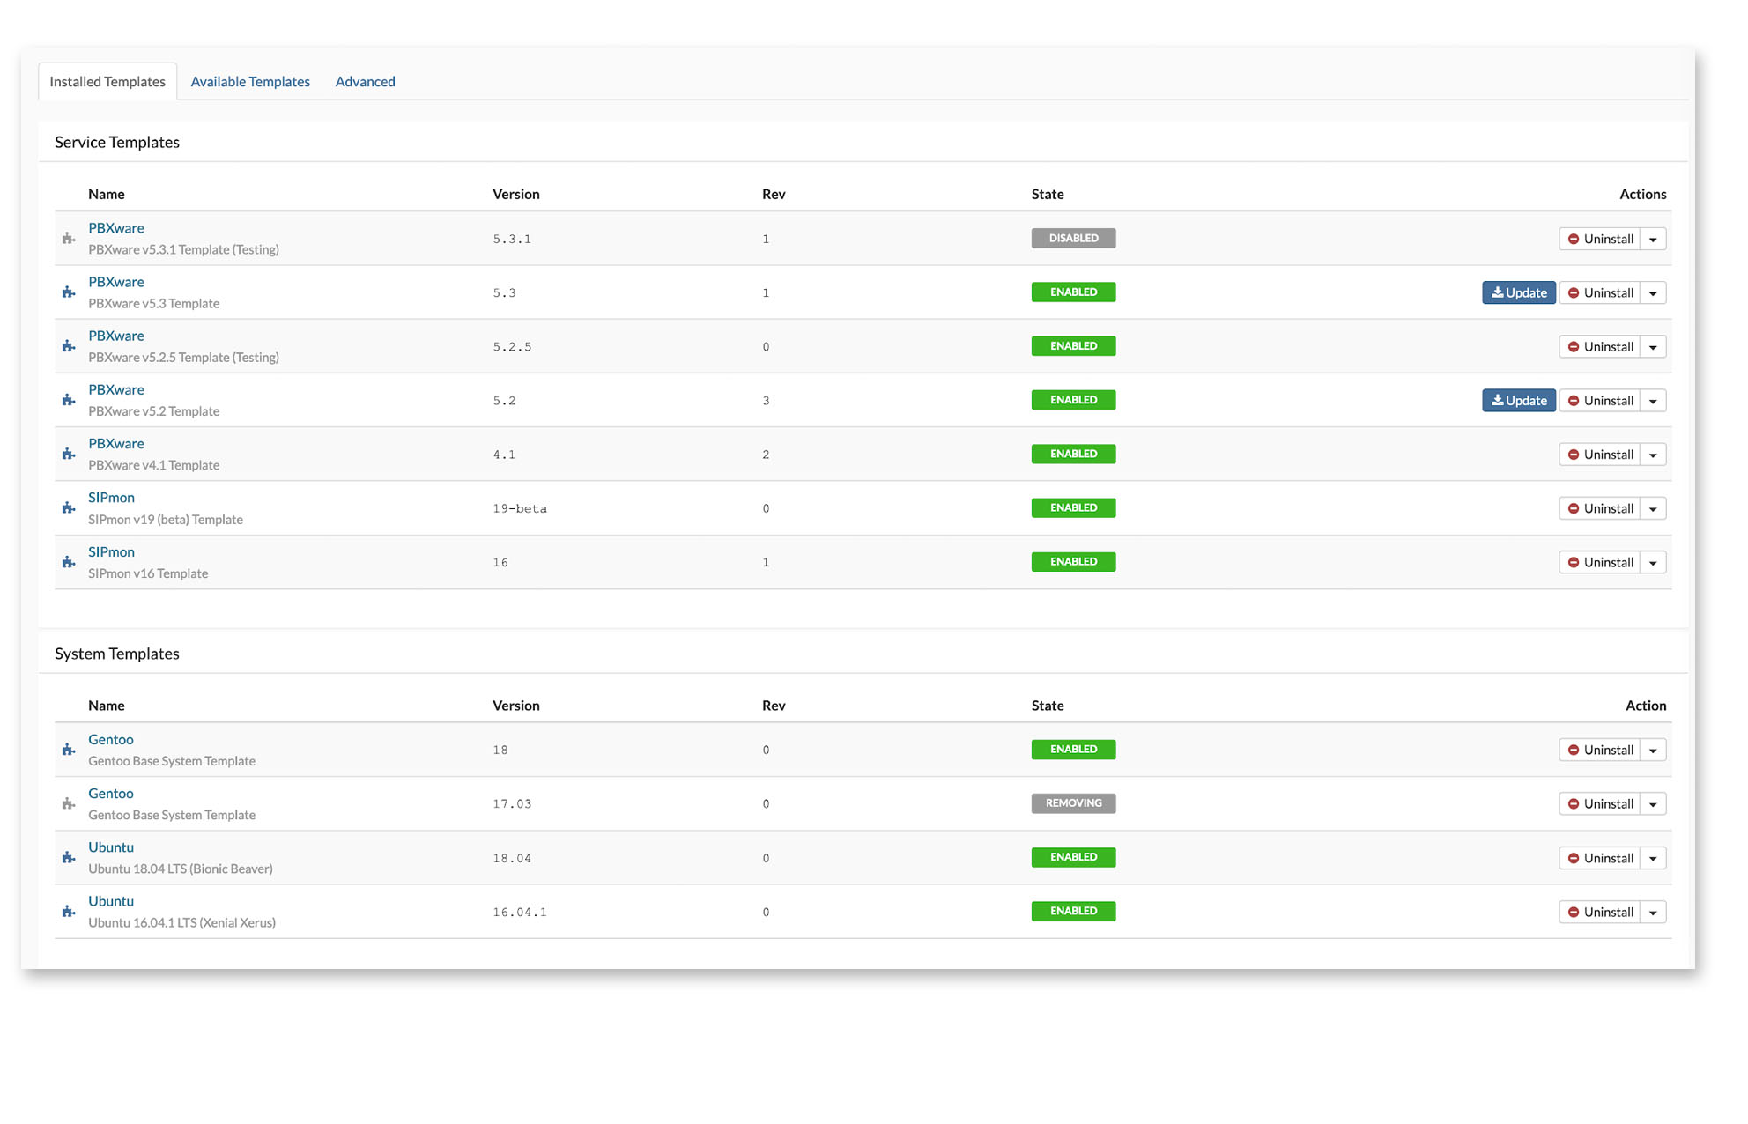The height and width of the screenshot is (1124, 1748).
Task: Uninstall the Gentoo 18 system template
Action: [x=1599, y=750]
